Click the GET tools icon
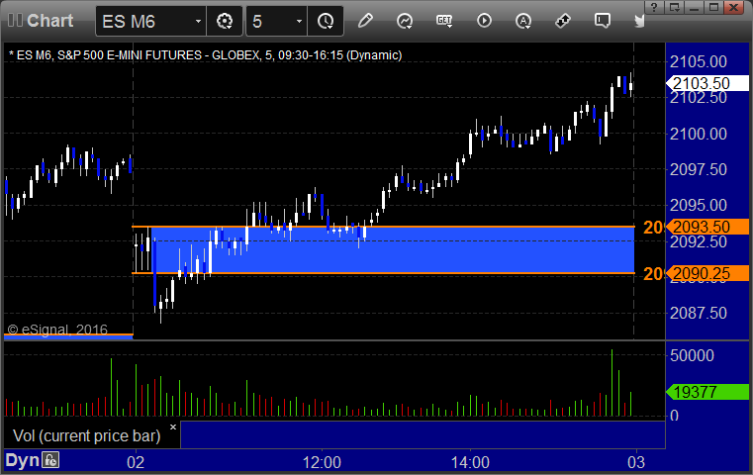The image size is (753, 475). coord(444,21)
